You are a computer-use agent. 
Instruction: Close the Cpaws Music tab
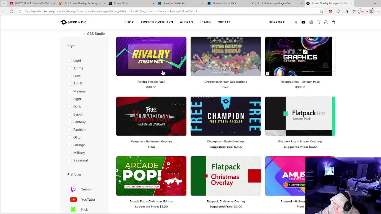pos(154,3)
